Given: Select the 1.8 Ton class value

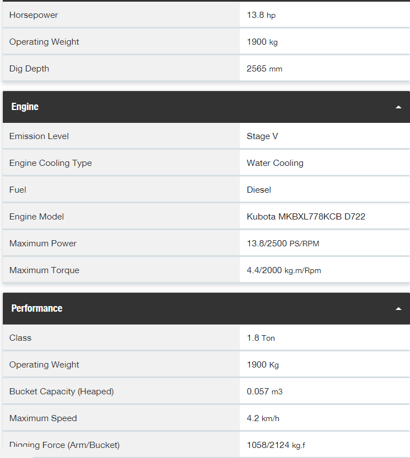Looking at the screenshot, I should (x=261, y=338).
